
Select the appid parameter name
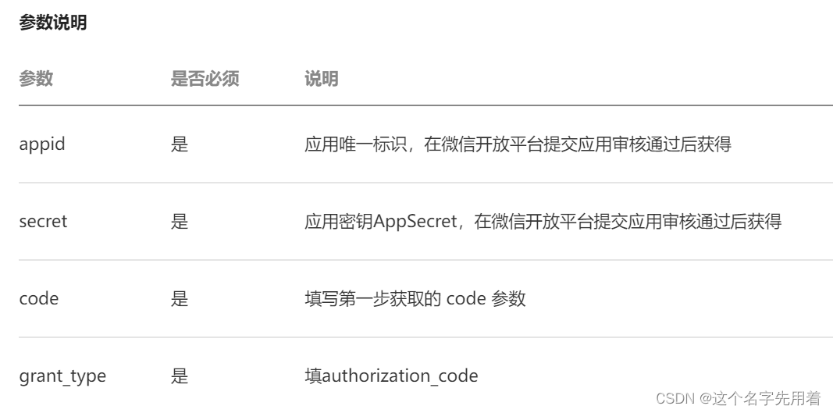[42, 144]
